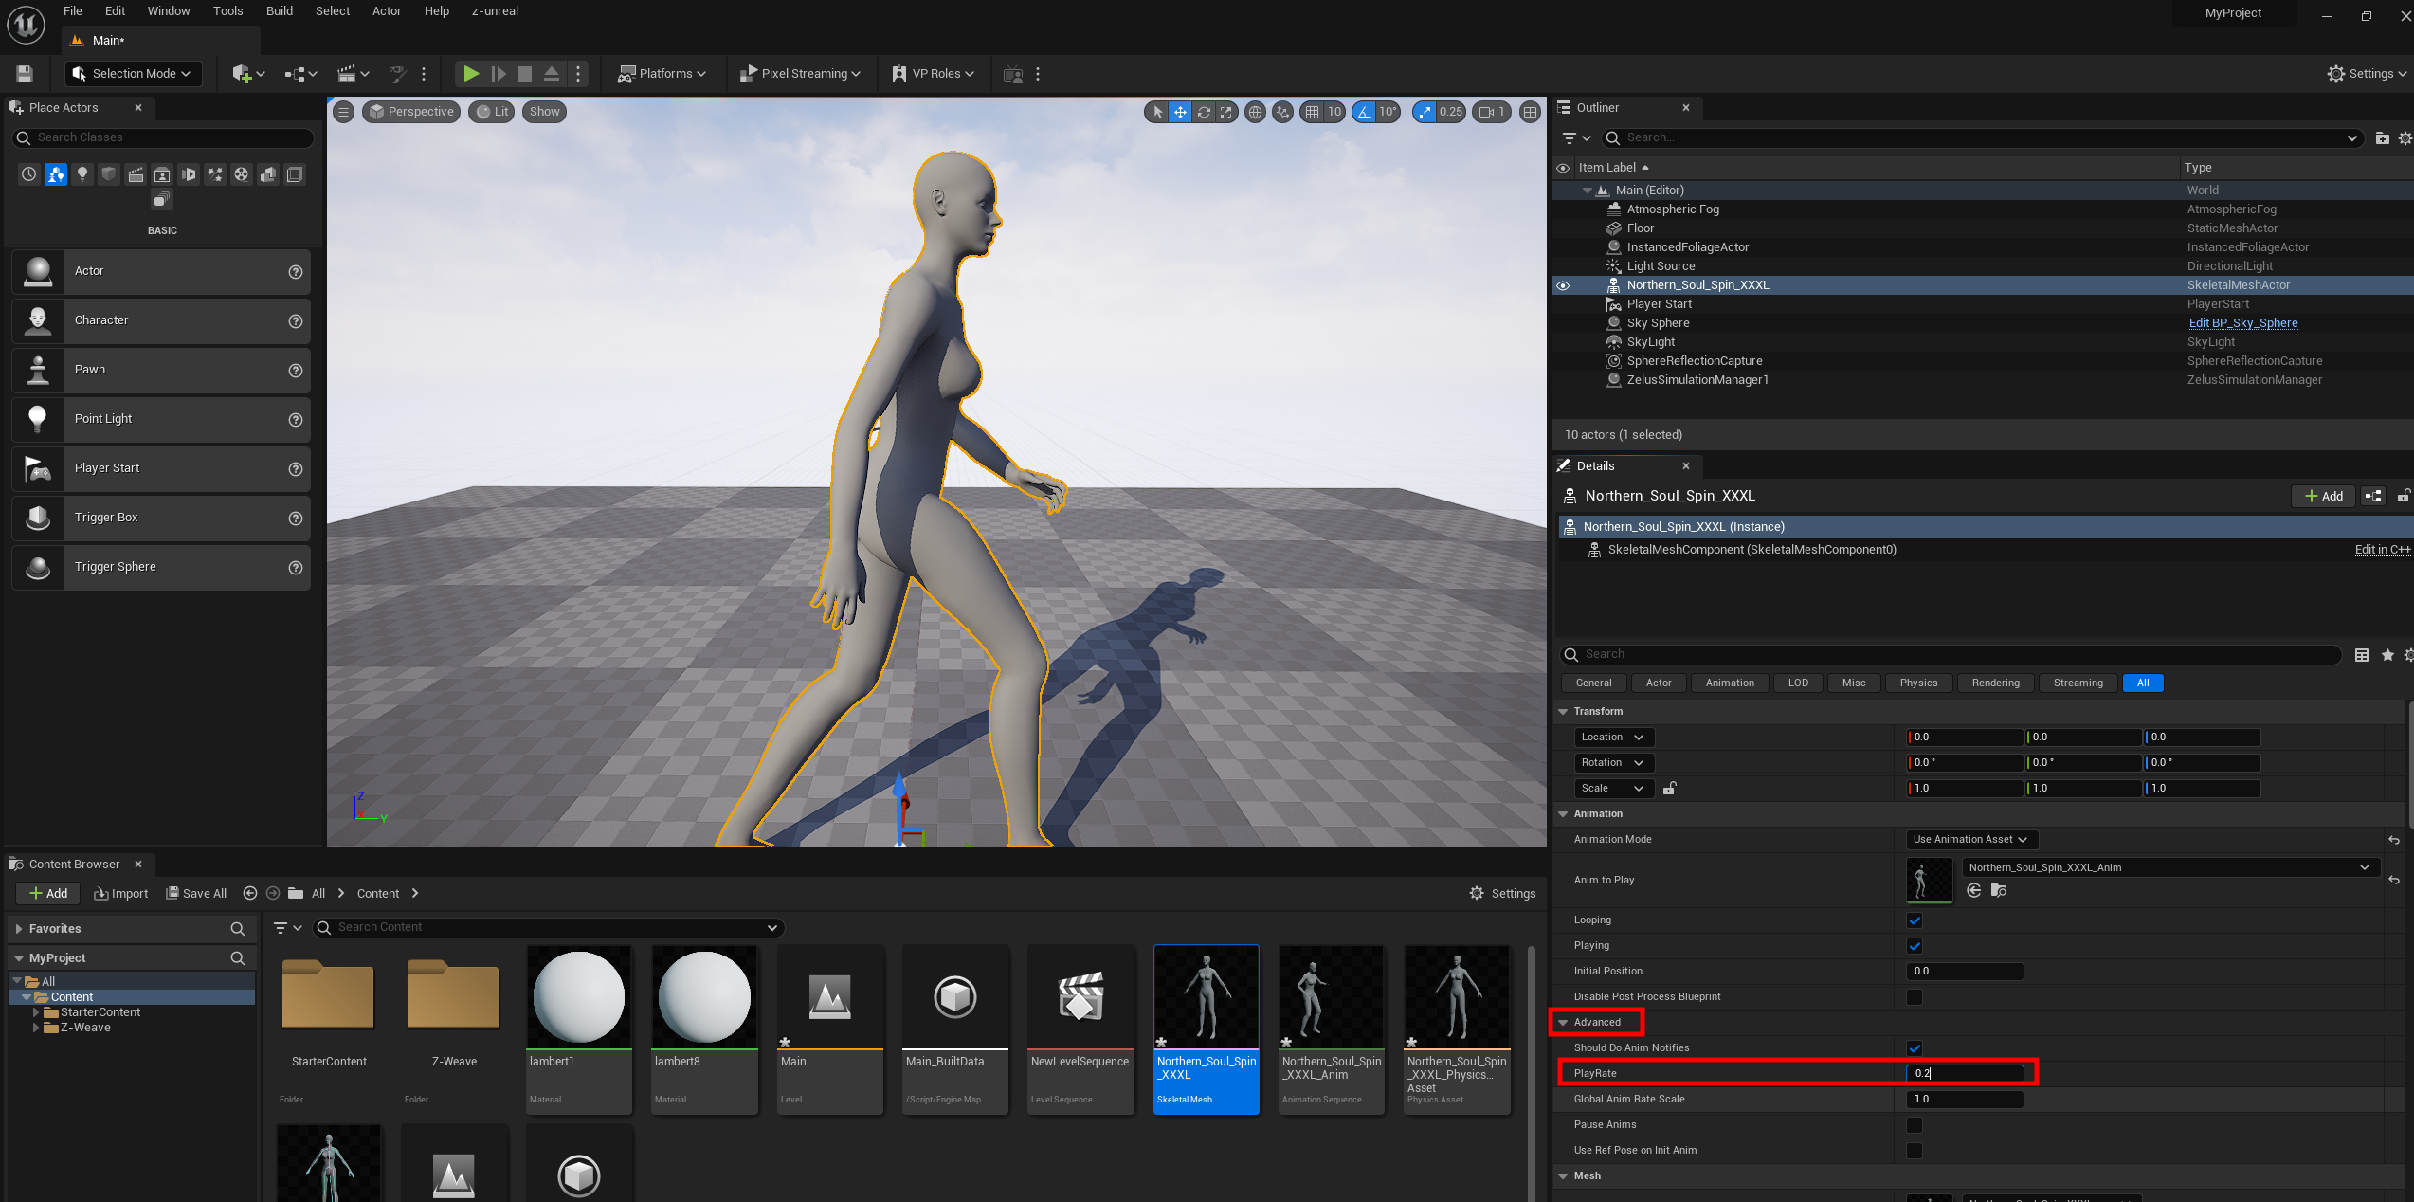Click the green Play button
The width and height of the screenshot is (2414, 1202).
click(470, 73)
